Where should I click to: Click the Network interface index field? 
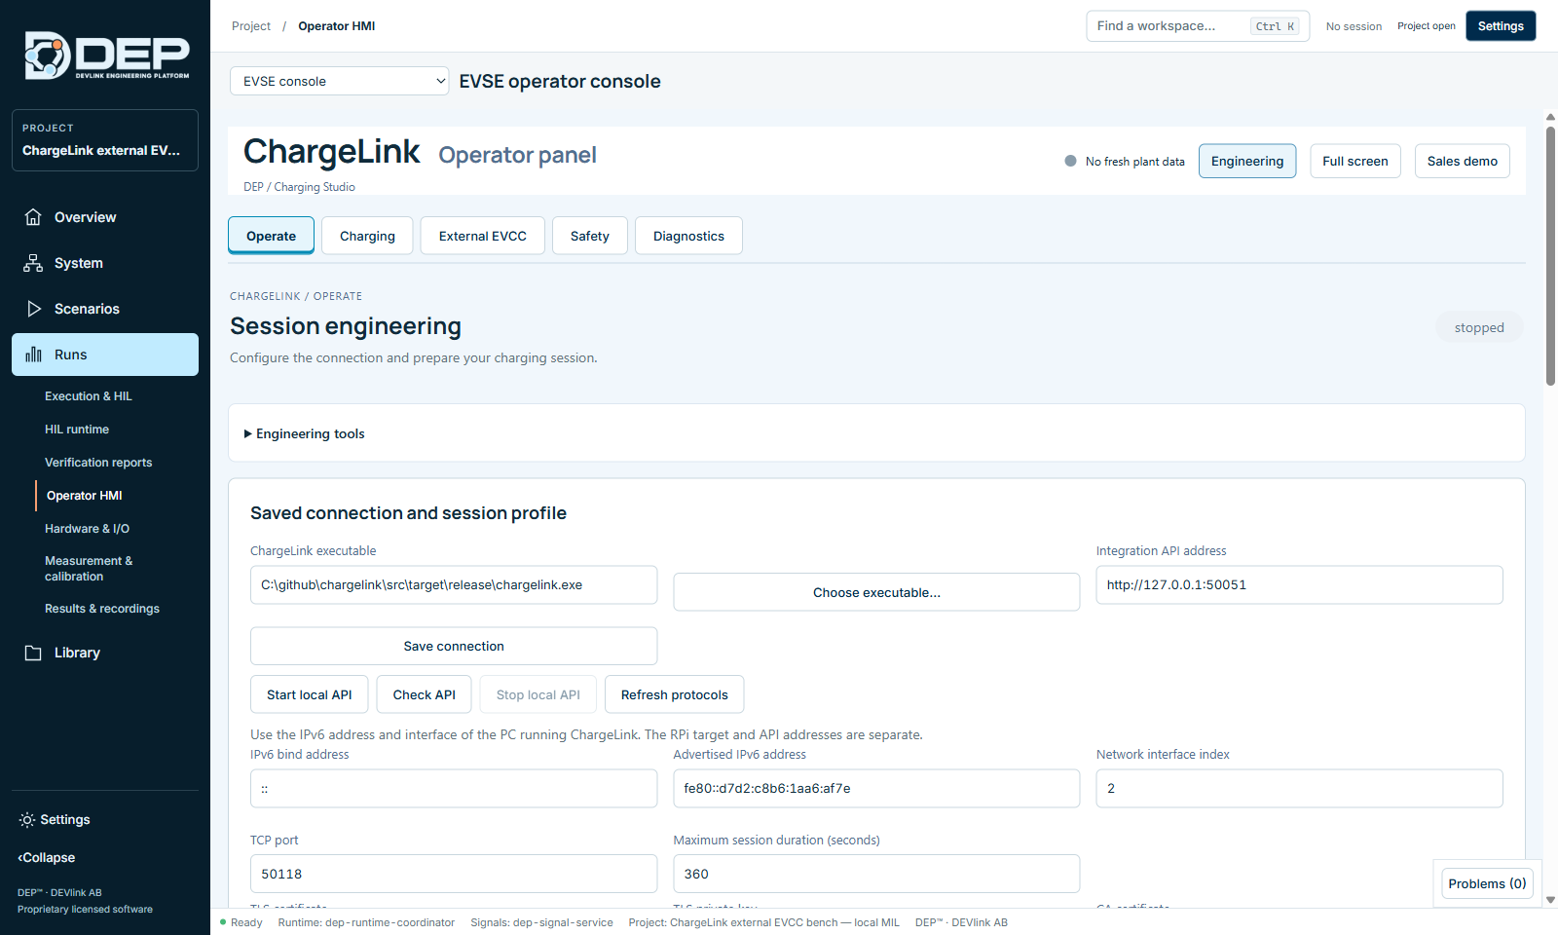tap(1299, 789)
